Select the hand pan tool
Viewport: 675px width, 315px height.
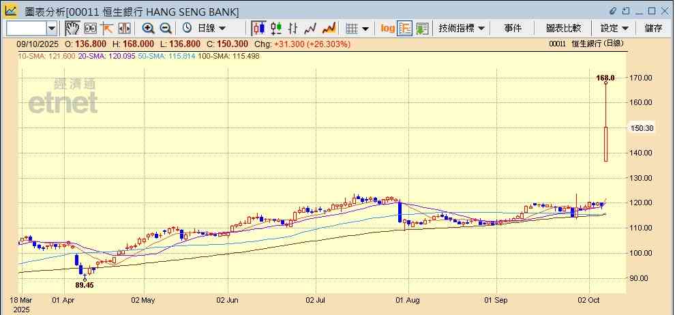[72, 28]
